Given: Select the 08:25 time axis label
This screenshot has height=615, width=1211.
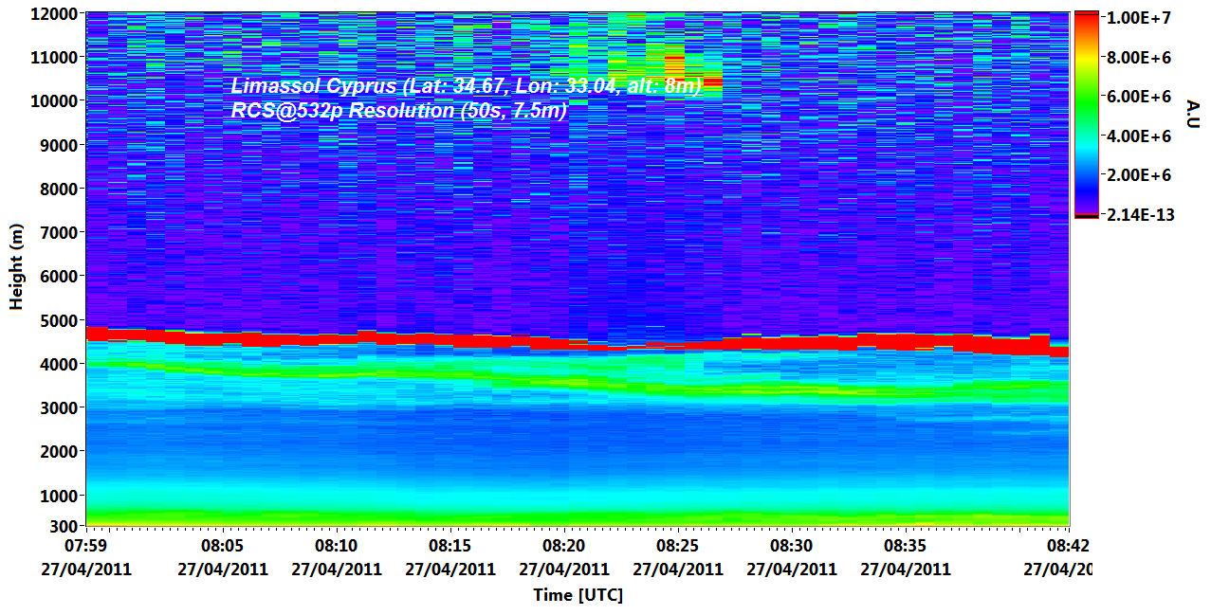Looking at the screenshot, I should click(x=677, y=546).
